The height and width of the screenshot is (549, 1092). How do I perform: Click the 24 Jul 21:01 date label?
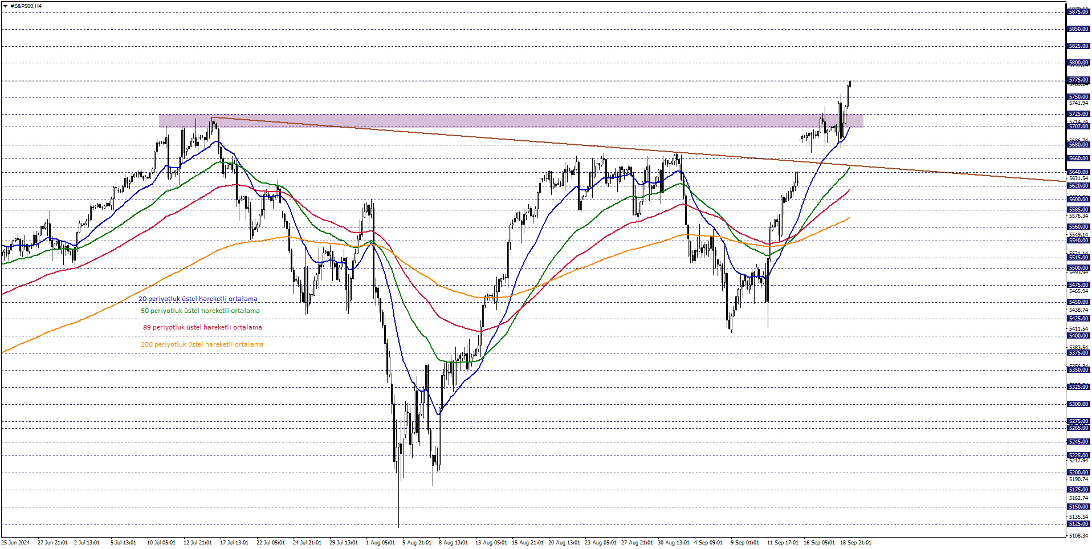click(307, 543)
